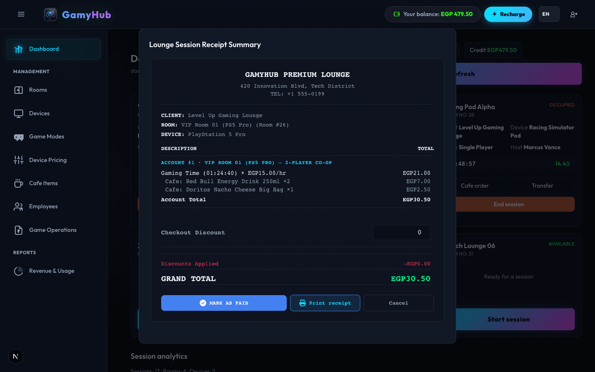This screenshot has width=595, height=372.
Task: Click the Session analytics heading
Action: click(159, 356)
